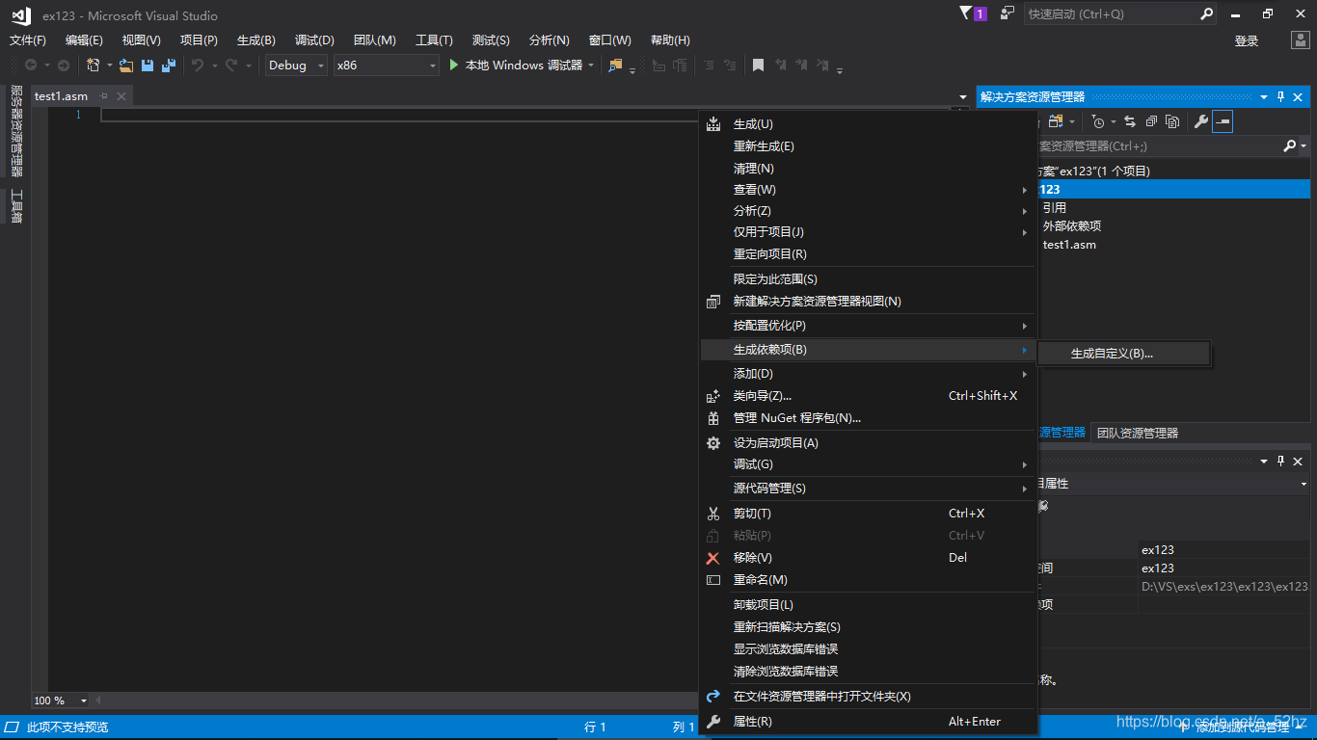Start 本地 Windows 调试器
1317x740 pixels.
point(516,66)
